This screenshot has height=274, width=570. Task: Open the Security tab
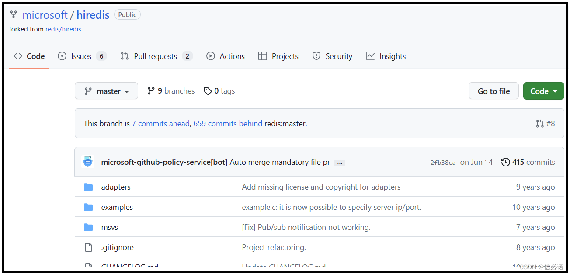[332, 56]
